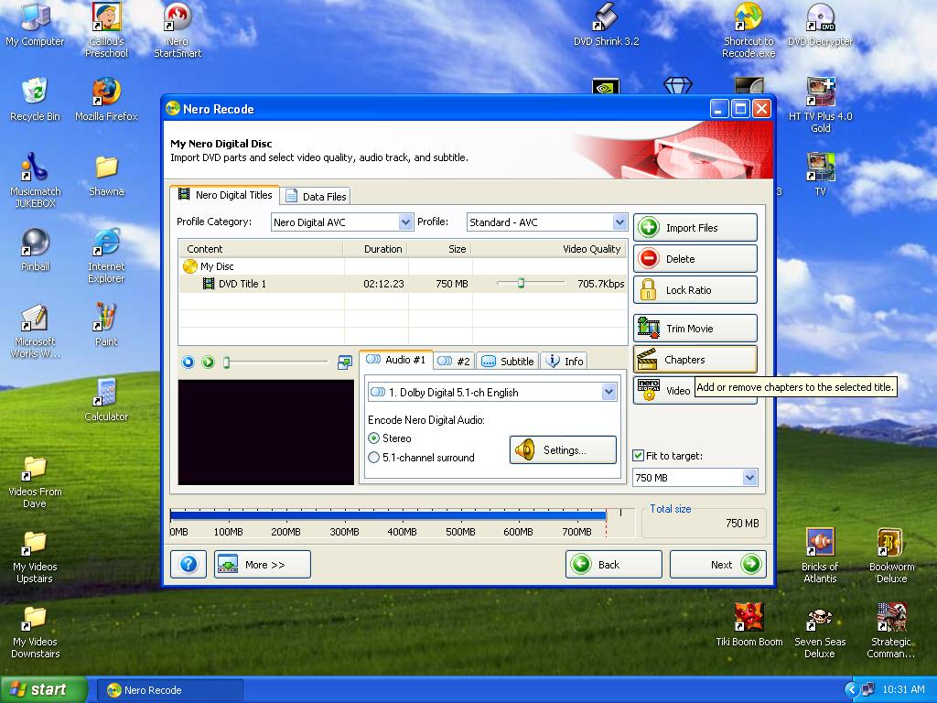Open Caillou's Preschool desktop icon
This screenshot has width=937, height=703.
coord(106,30)
